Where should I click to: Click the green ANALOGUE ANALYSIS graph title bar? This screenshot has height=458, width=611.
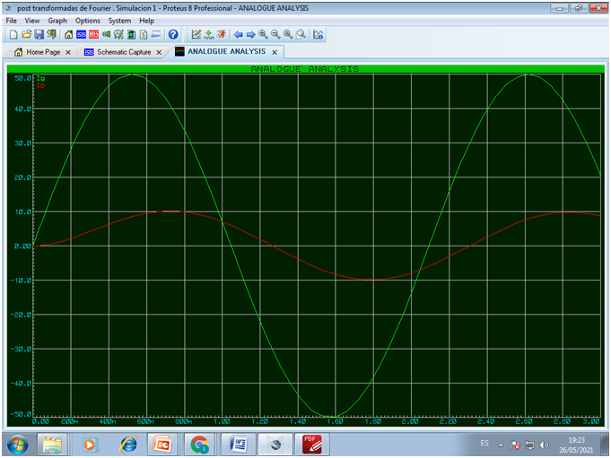pyautogui.click(x=305, y=69)
